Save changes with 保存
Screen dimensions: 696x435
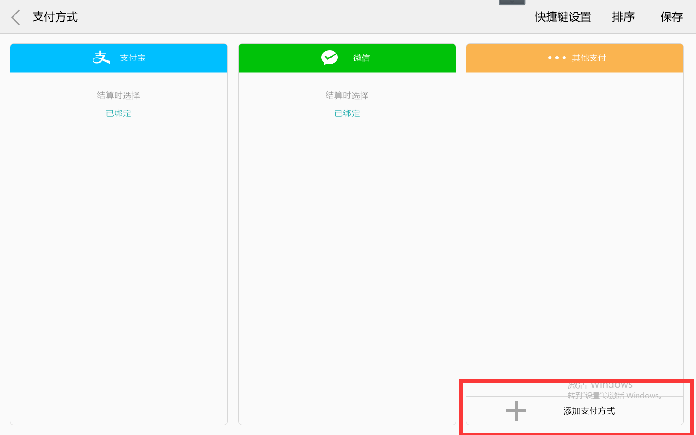coord(671,17)
